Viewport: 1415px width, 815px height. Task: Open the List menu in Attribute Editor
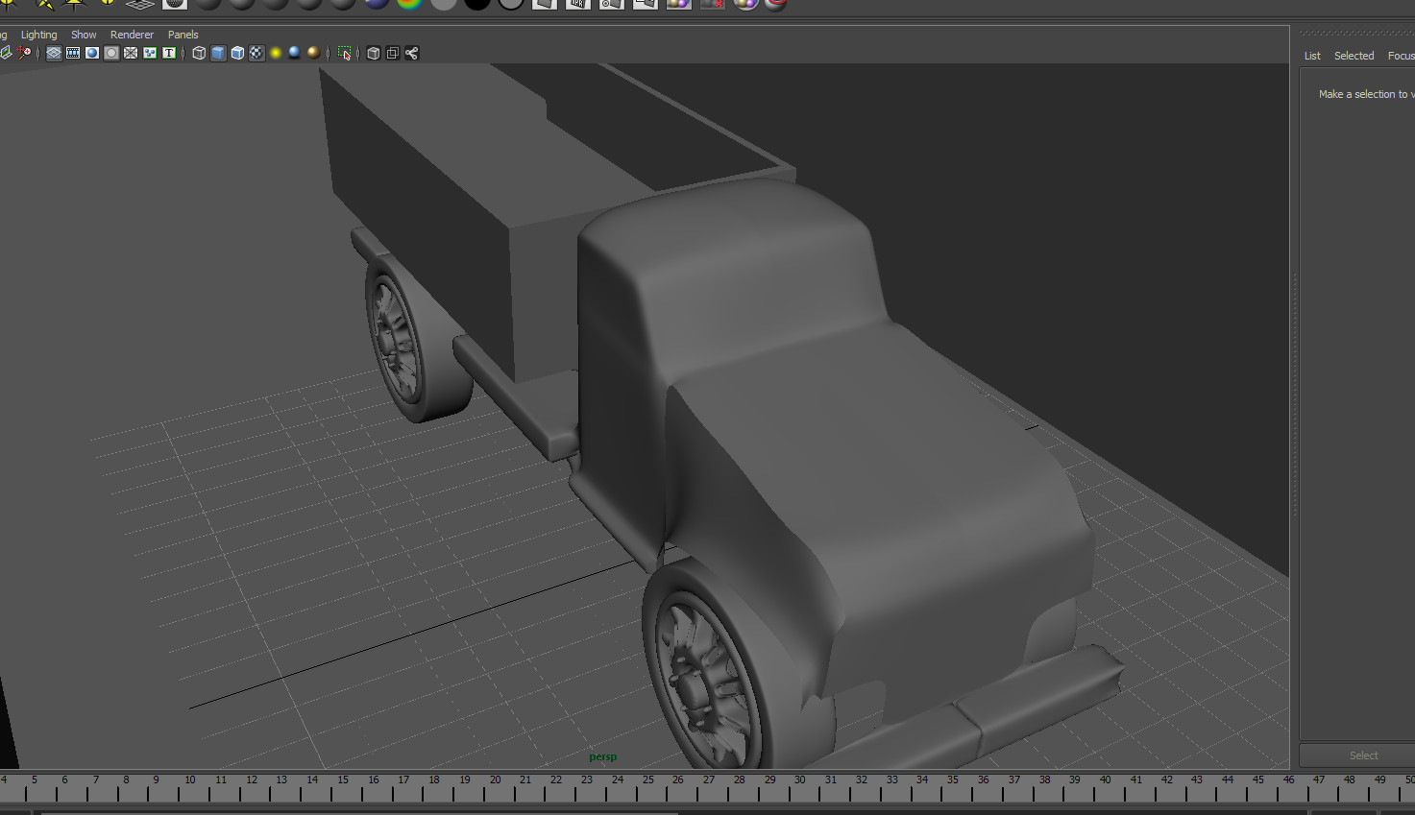pos(1312,56)
